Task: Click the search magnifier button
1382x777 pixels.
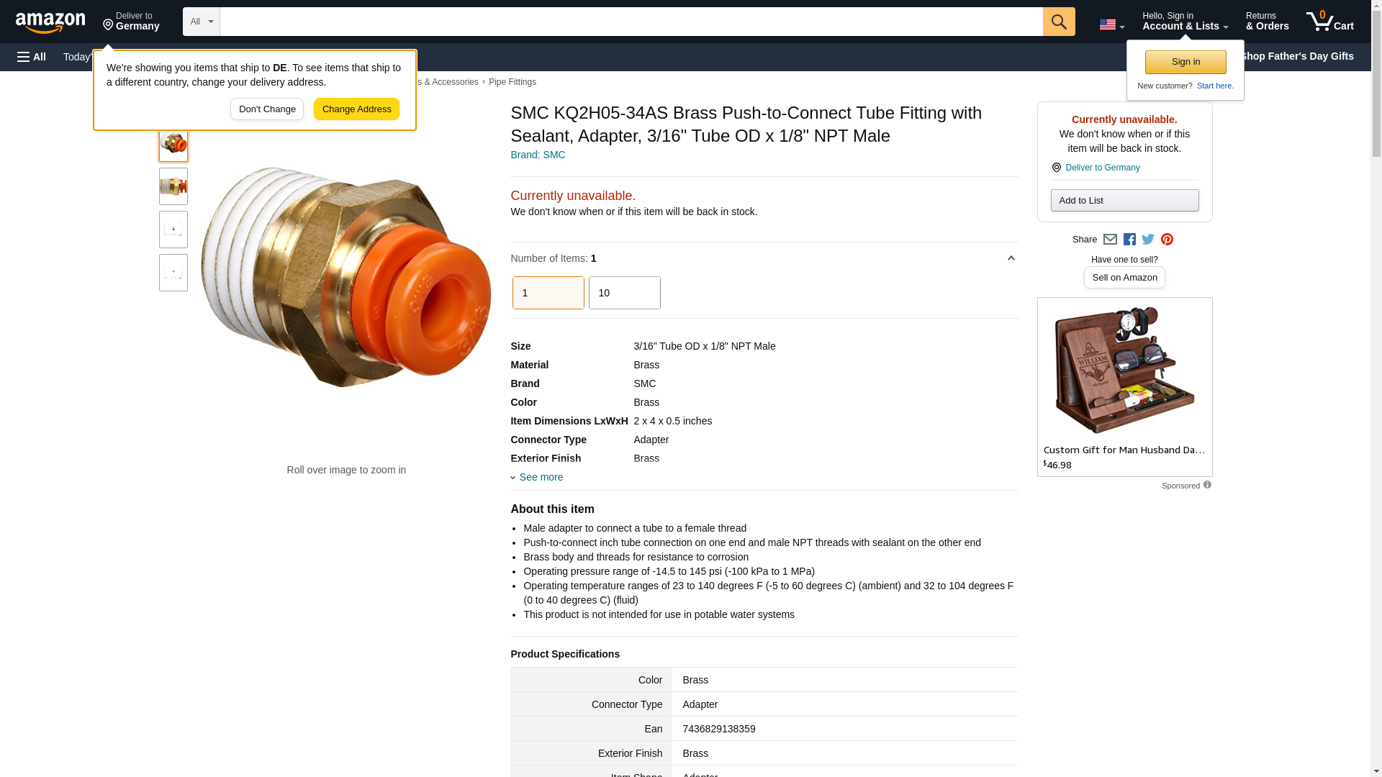Action: point(1059,22)
